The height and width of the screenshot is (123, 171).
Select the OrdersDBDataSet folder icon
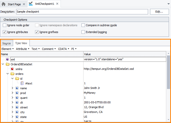tap(8, 64)
